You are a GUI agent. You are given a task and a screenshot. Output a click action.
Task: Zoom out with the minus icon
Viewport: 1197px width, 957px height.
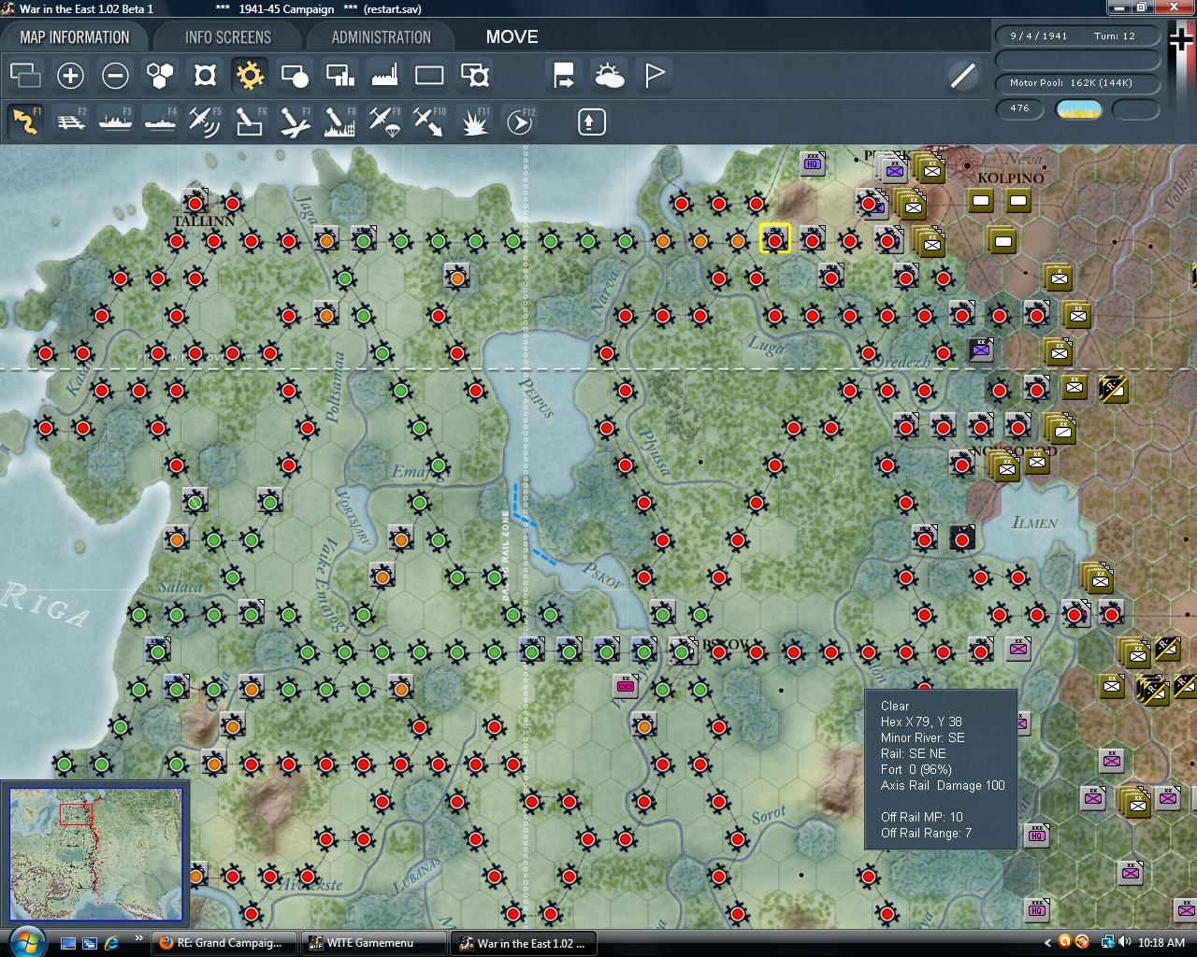(115, 75)
